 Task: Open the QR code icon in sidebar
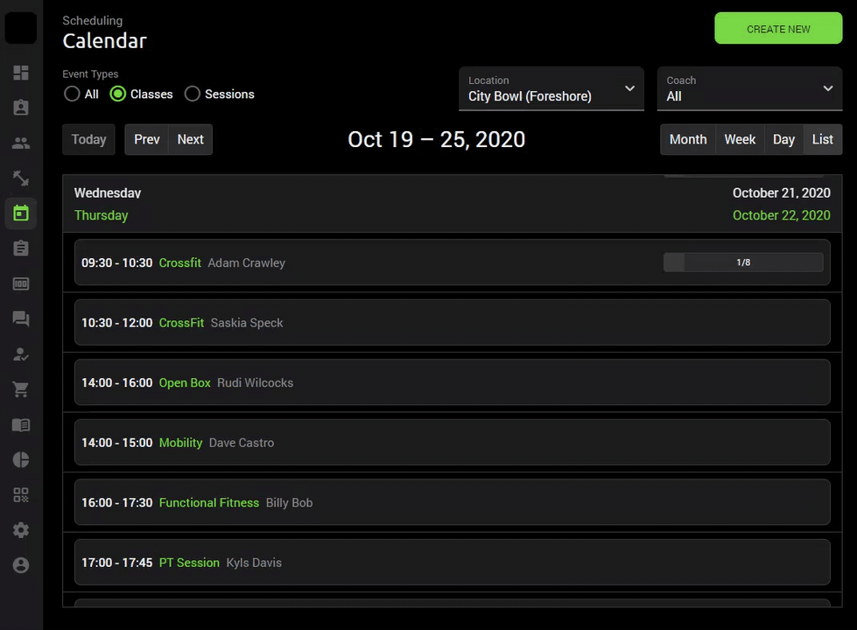point(21,495)
